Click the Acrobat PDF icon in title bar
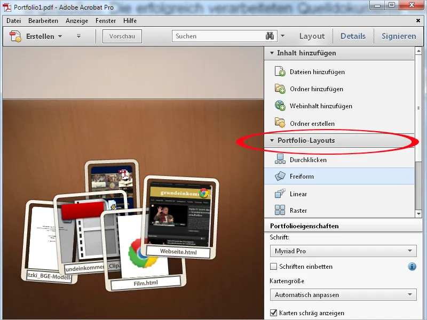 (7, 7)
